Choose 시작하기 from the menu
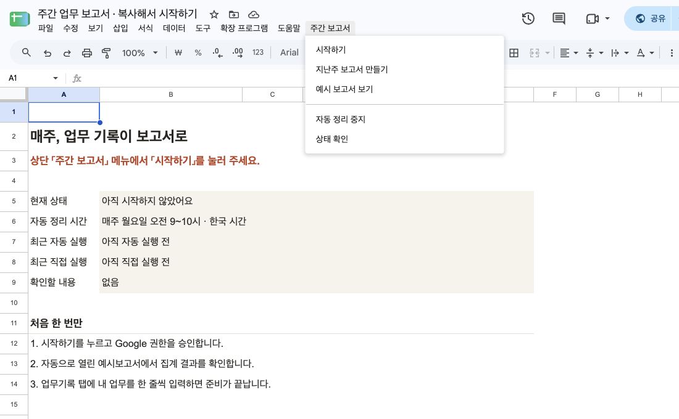The height and width of the screenshot is (419, 679). coord(404,50)
